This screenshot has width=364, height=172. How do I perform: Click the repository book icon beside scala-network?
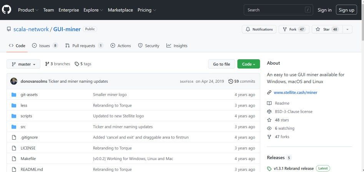pyautogui.click(x=9, y=29)
